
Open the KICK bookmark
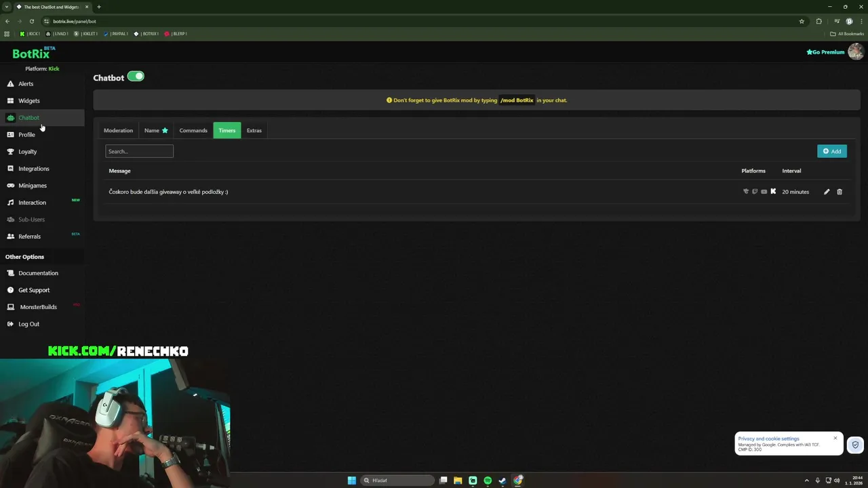click(x=30, y=34)
